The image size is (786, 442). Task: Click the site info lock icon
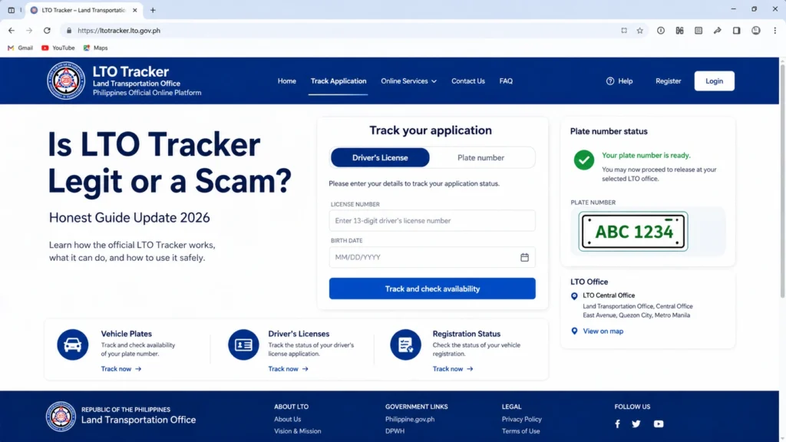pyautogui.click(x=69, y=31)
